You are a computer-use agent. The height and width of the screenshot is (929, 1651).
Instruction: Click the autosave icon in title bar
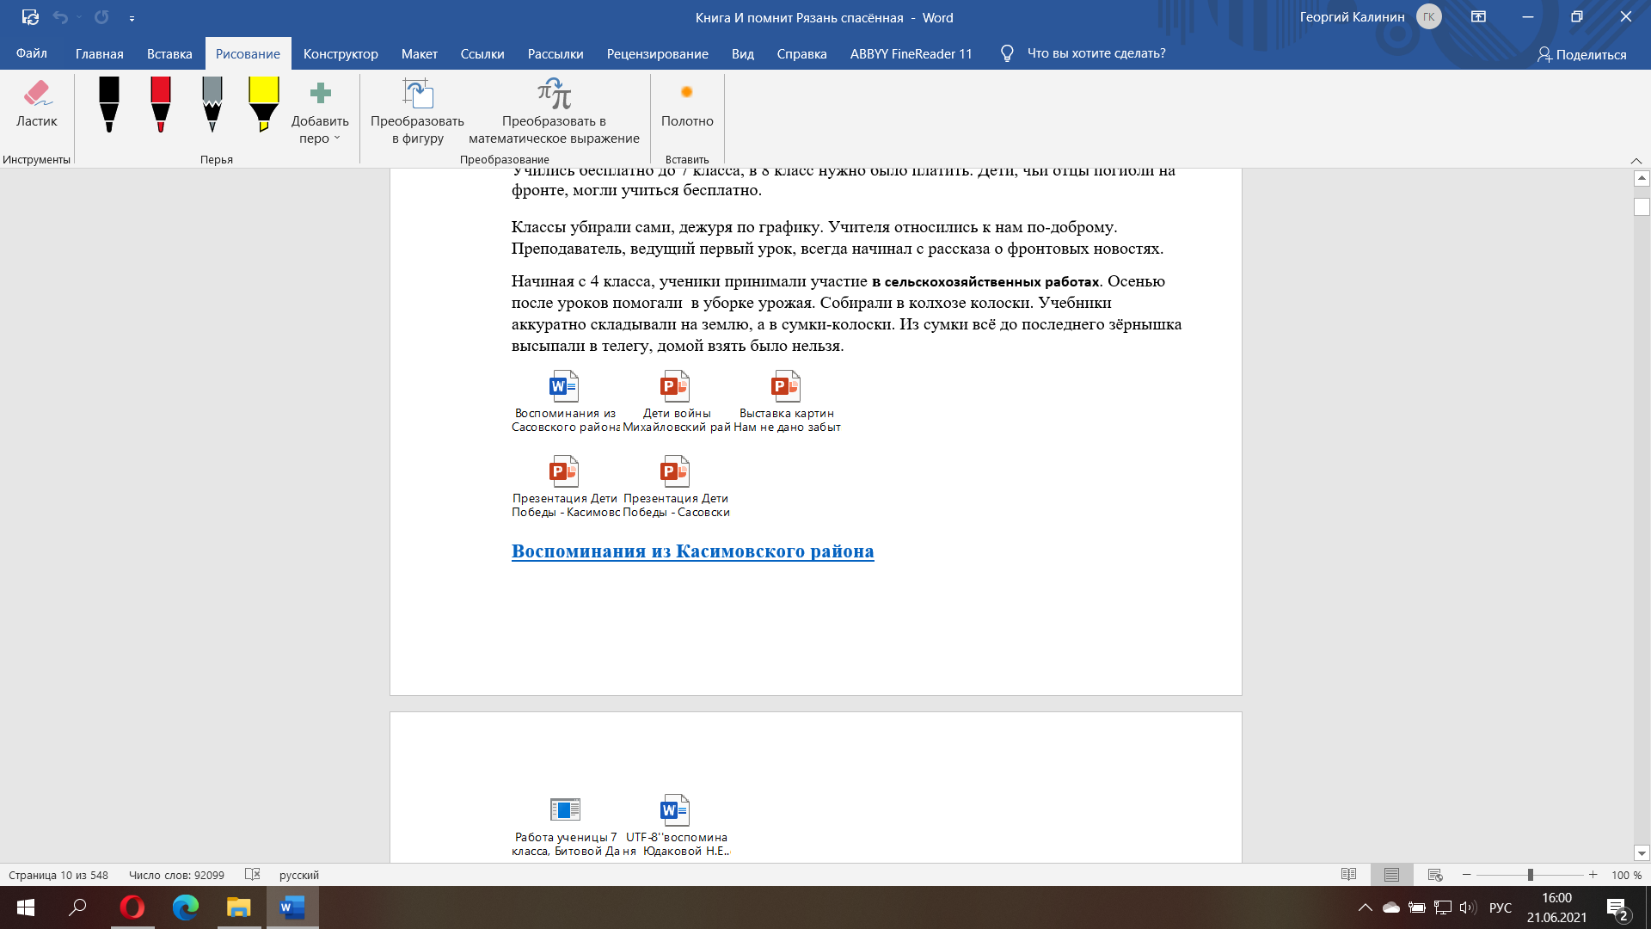pos(30,17)
